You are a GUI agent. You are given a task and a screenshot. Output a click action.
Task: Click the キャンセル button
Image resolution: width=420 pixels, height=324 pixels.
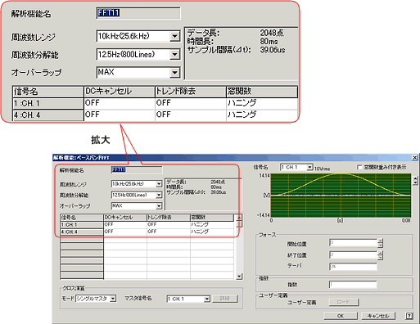point(378,316)
